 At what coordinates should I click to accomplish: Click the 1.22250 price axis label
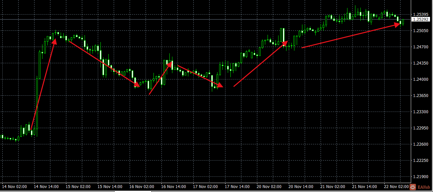tap(420, 161)
